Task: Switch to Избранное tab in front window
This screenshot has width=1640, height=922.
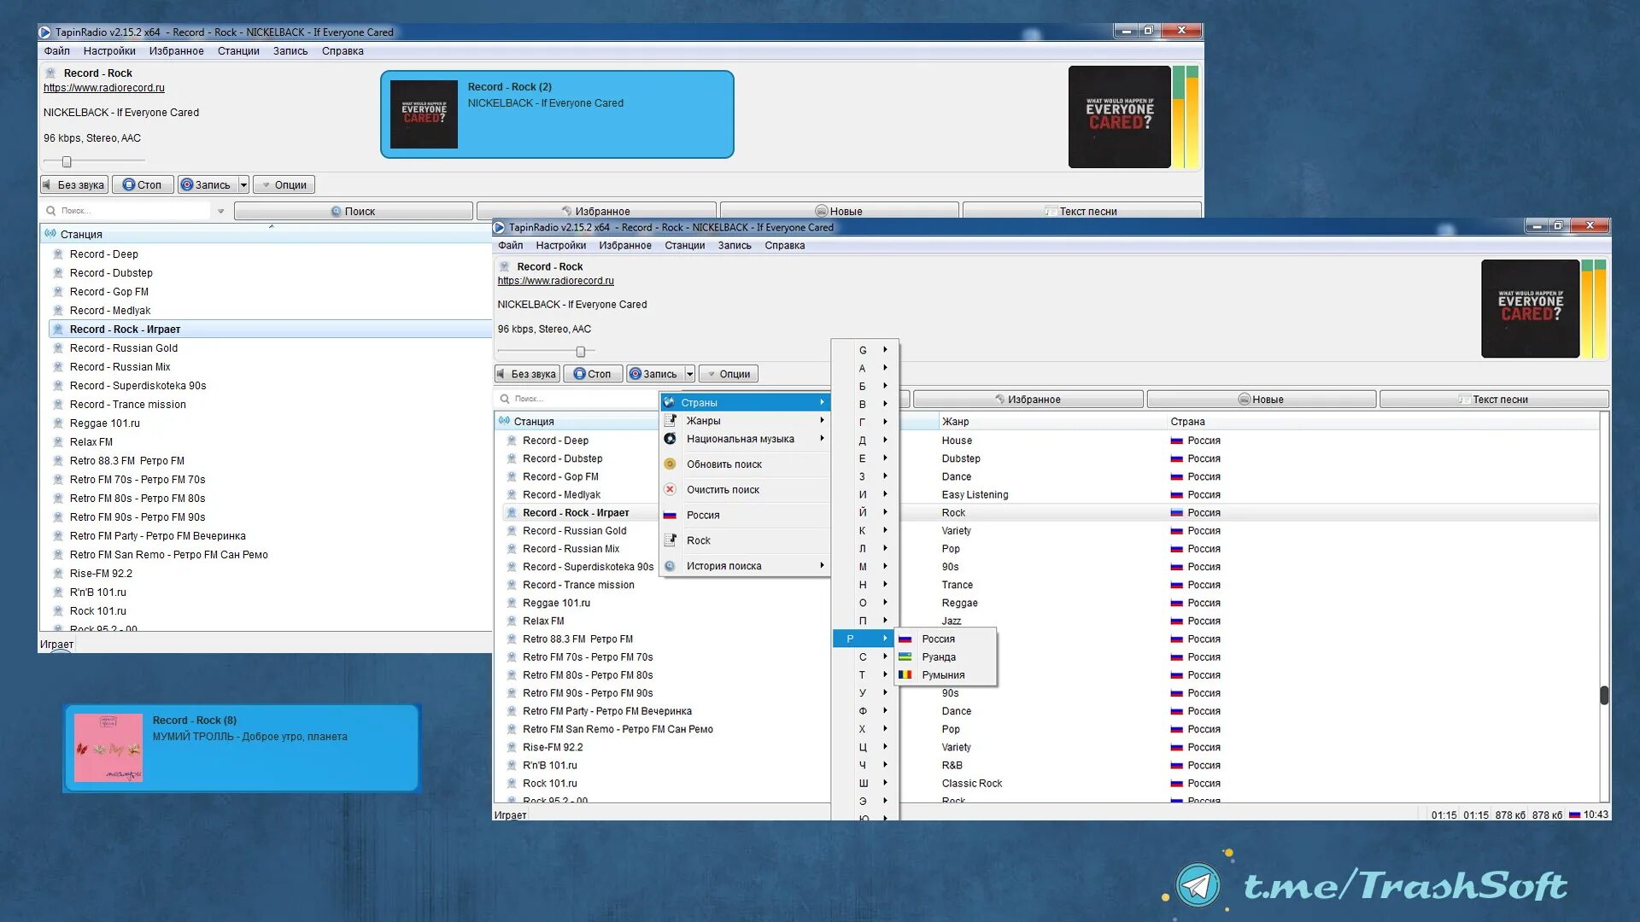Action: (1028, 400)
